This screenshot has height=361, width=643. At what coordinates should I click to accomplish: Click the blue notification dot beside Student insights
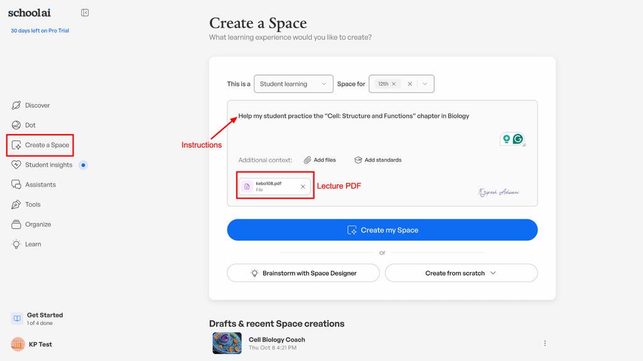tap(84, 165)
